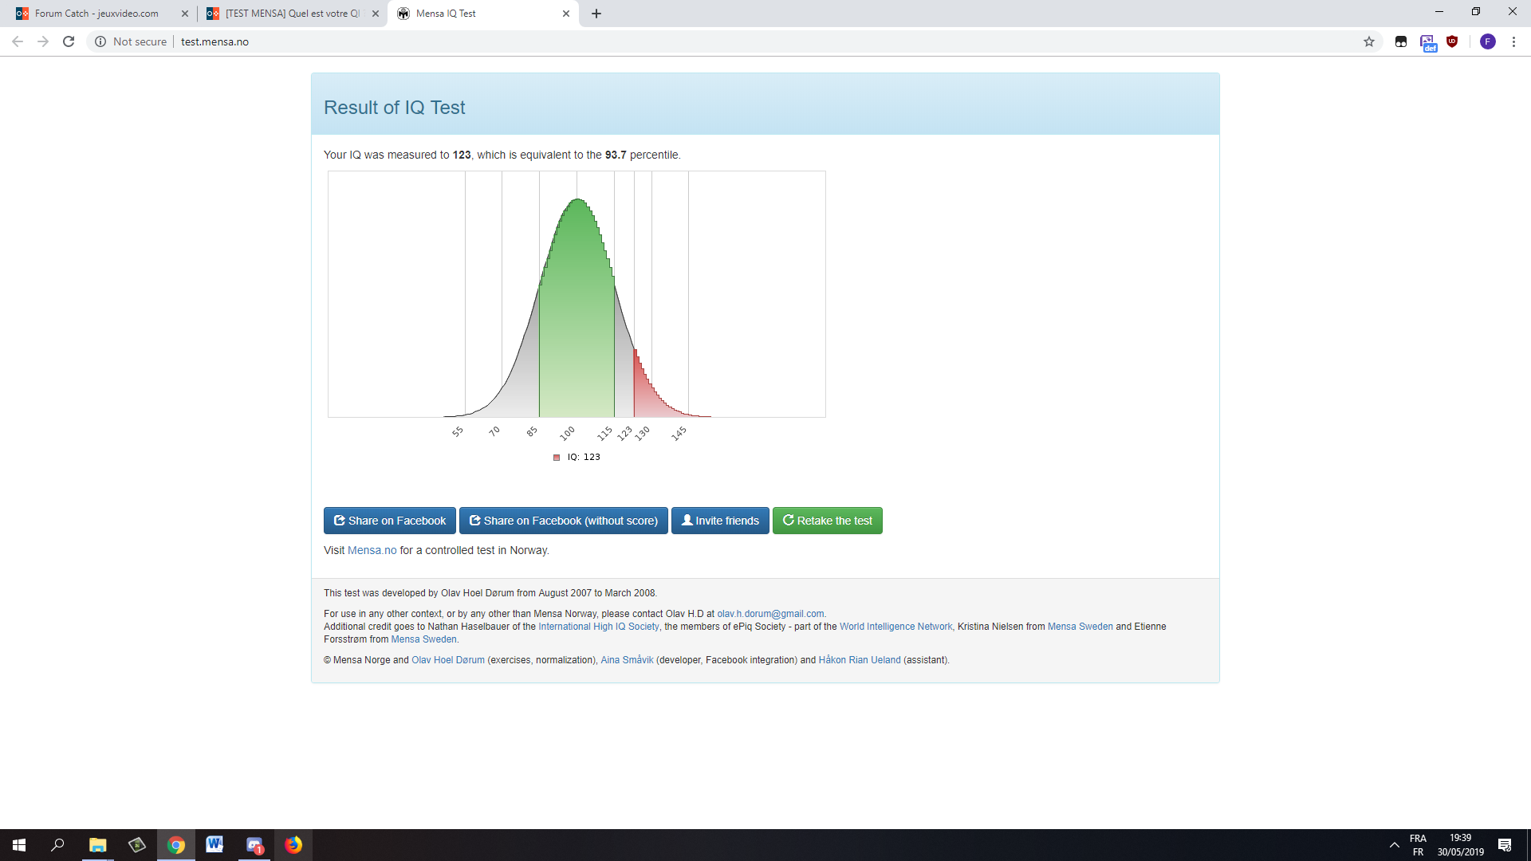The image size is (1531, 861).
Task: Expand hidden system tray icons
Action: coord(1394,845)
